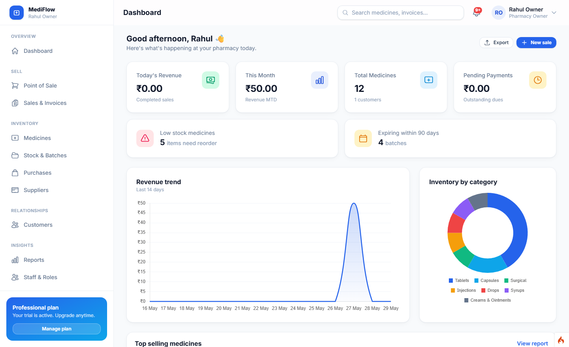The image size is (569, 347).
Task: Click the 'Last 14 days' subtitle
Action: [x=150, y=190]
